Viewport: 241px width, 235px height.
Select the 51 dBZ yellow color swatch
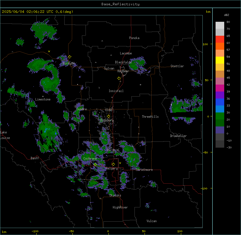coord(220,60)
